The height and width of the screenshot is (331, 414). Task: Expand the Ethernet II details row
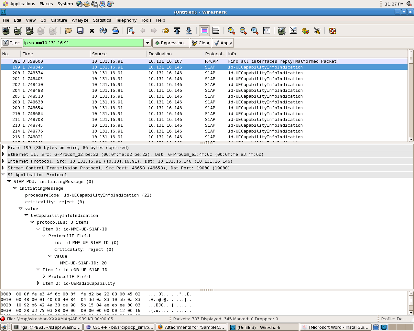tap(3, 154)
